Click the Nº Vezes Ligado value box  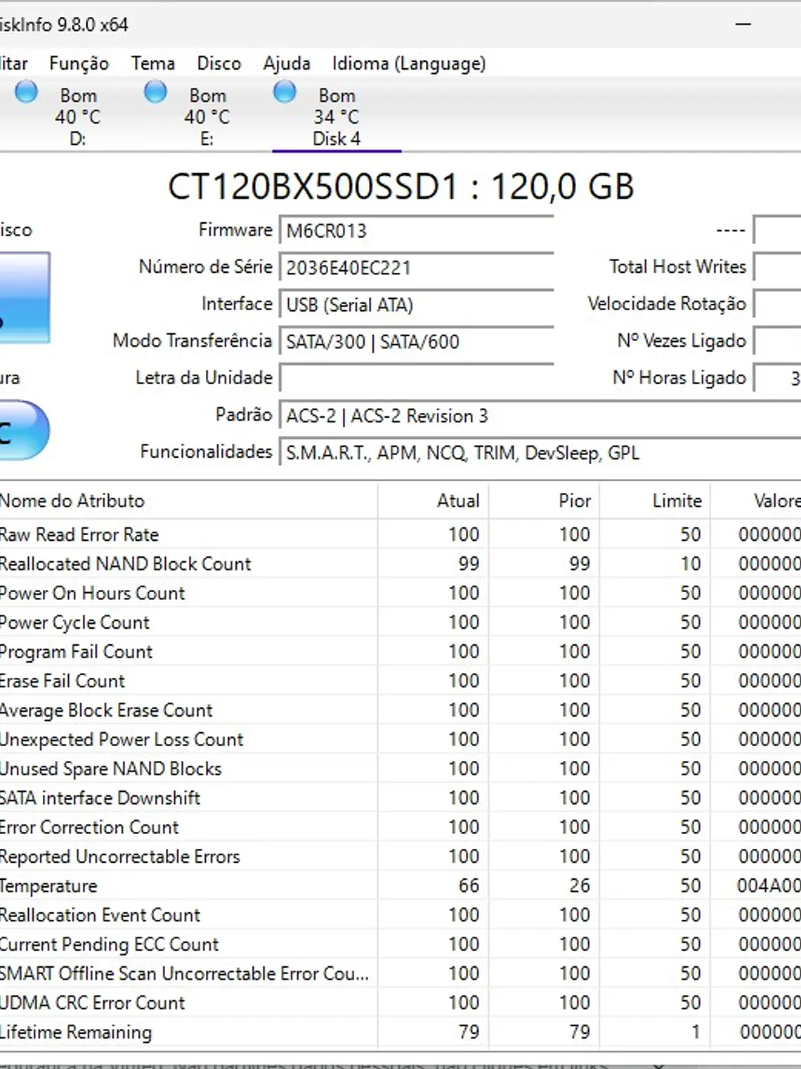click(x=777, y=341)
